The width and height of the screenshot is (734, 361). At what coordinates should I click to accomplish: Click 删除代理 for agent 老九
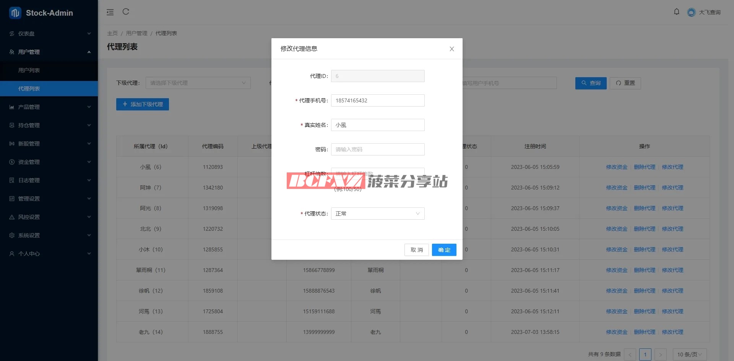click(644, 332)
